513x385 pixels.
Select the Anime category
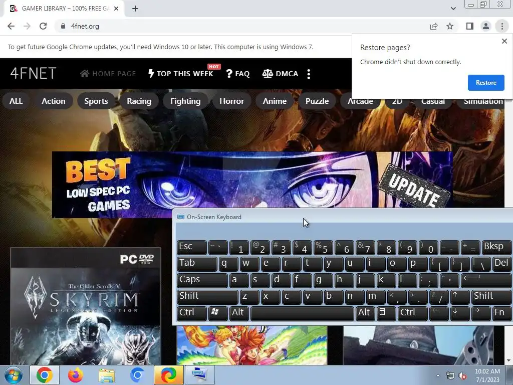275,101
